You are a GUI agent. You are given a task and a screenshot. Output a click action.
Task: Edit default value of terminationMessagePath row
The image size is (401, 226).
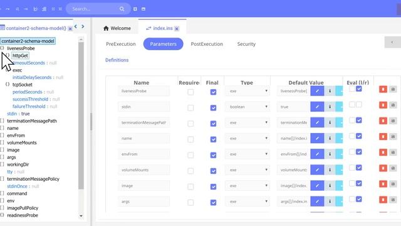click(317, 122)
